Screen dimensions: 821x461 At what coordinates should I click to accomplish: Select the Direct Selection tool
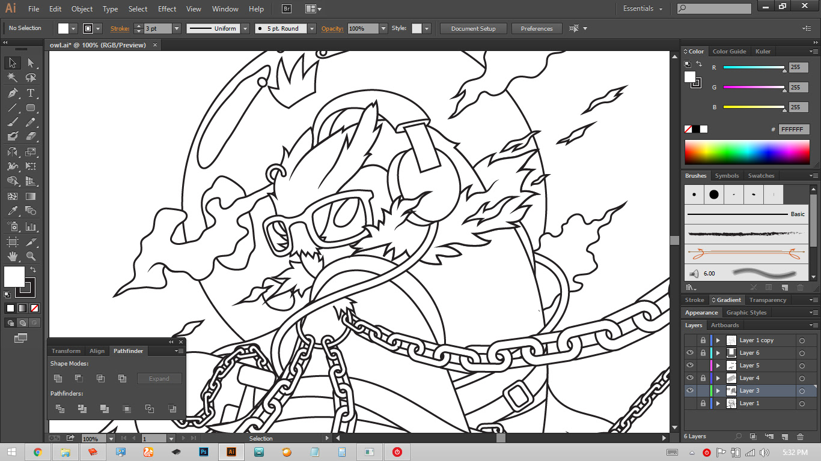click(x=31, y=63)
